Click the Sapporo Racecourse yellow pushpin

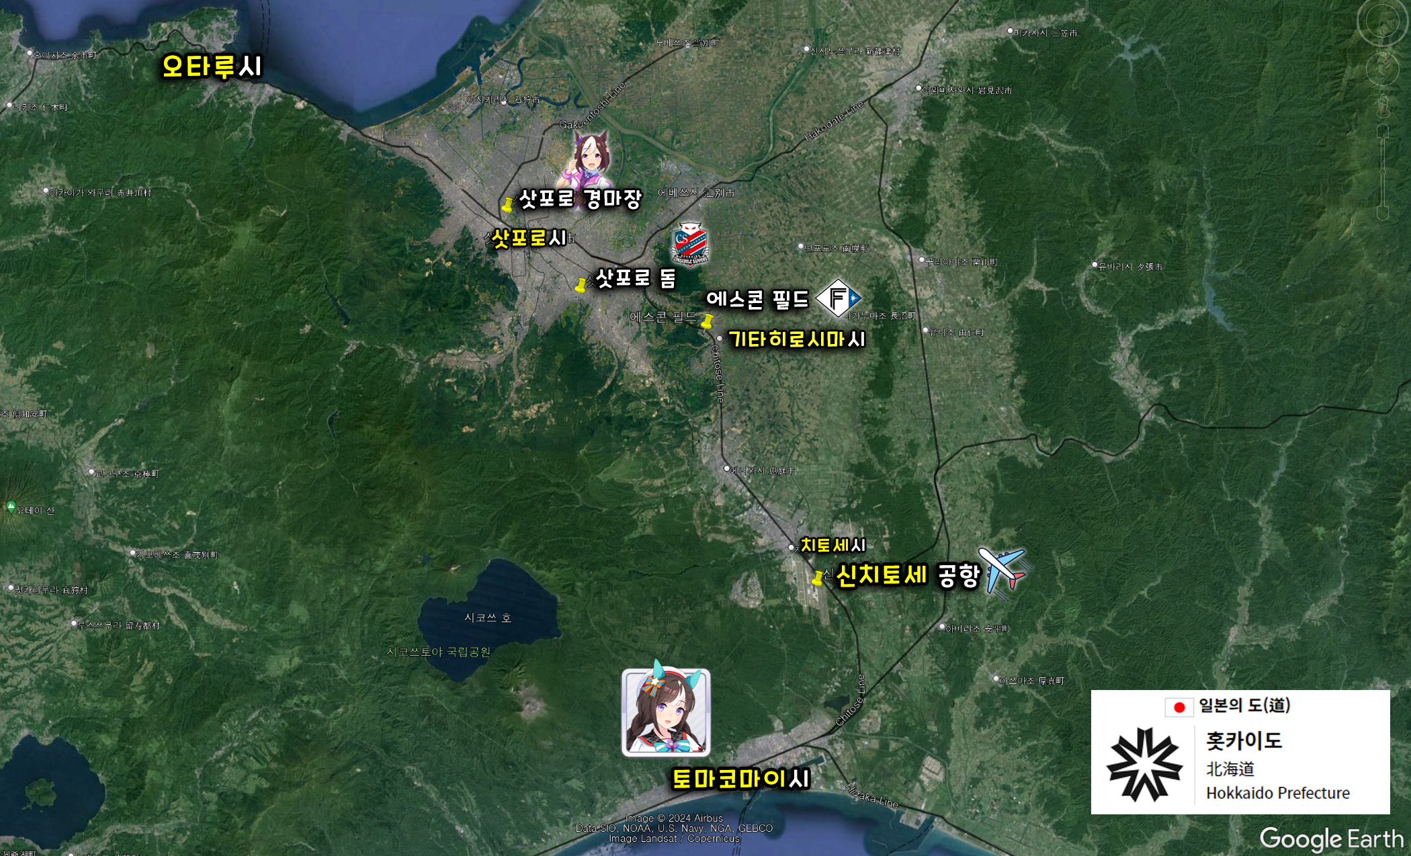507,204
